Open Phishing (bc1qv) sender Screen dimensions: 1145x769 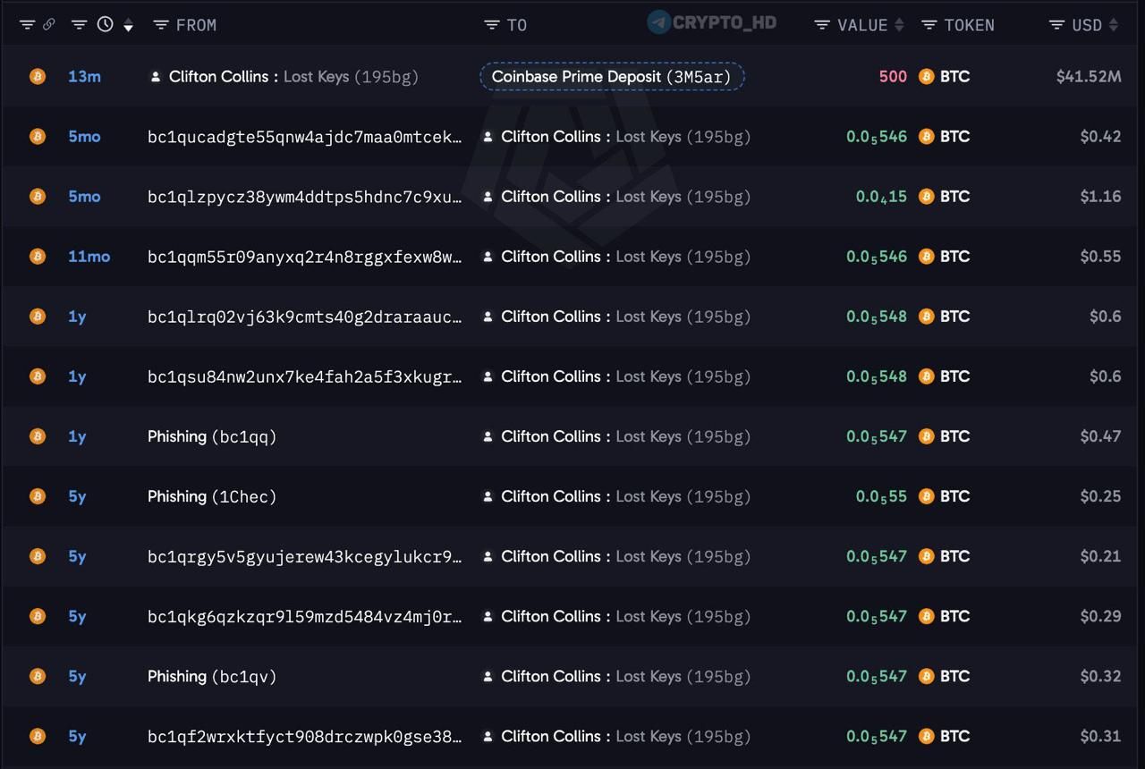click(212, 676)
